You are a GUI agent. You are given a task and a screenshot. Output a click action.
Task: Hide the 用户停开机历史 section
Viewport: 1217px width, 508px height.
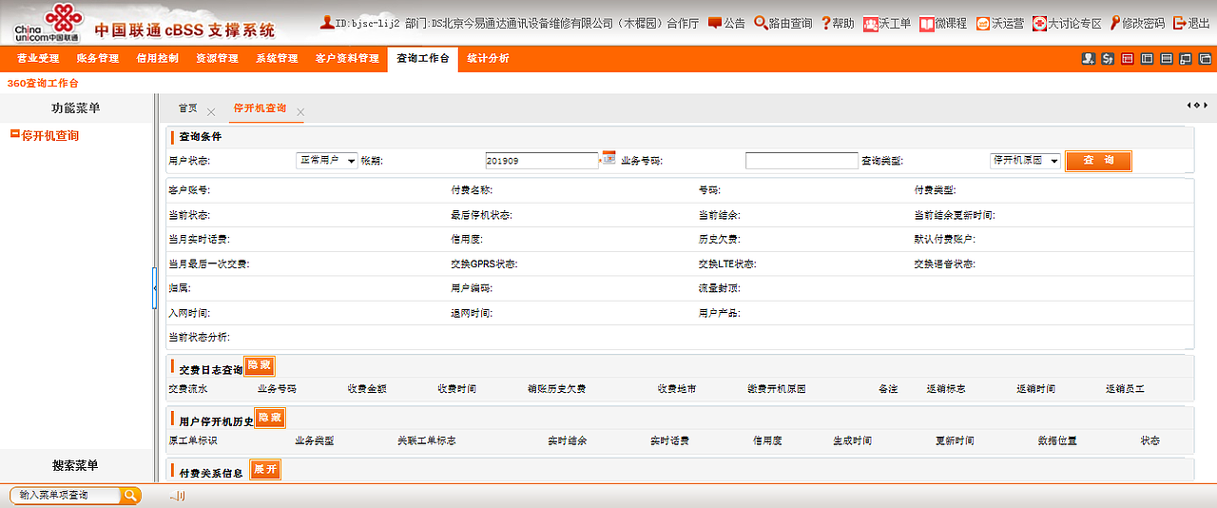270,418
